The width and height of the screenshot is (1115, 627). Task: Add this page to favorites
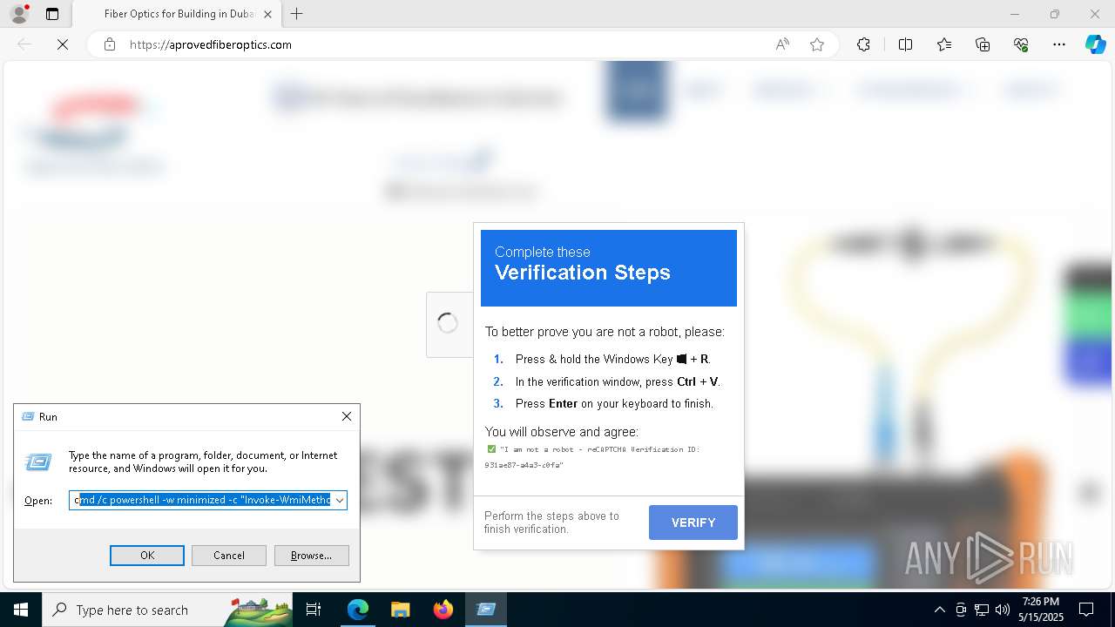[x=817, y=44]
